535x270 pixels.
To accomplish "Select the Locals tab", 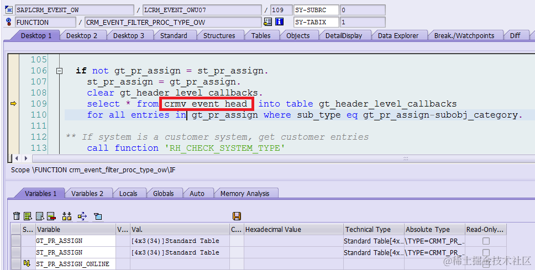I will 128,193.
